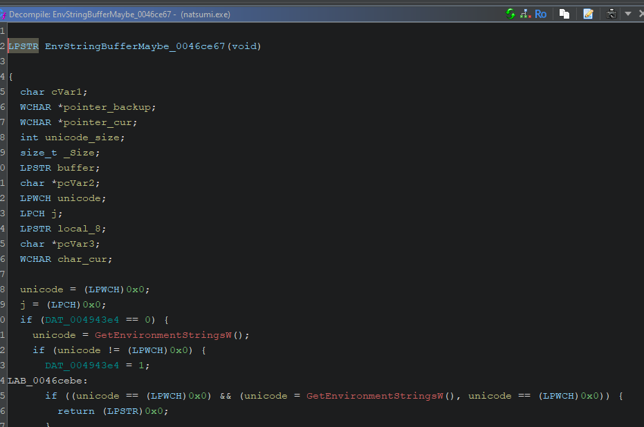Select the char_cur variable declaration

(x=84, y=259)
